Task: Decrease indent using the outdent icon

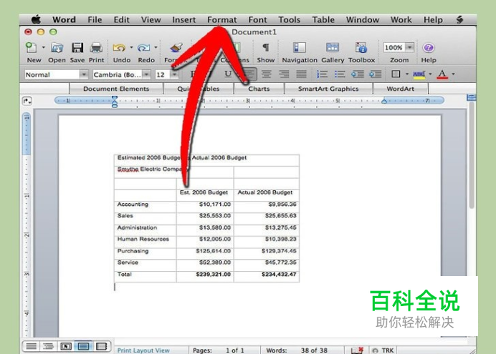Action: pyautogui.click(x=358, y=74)
